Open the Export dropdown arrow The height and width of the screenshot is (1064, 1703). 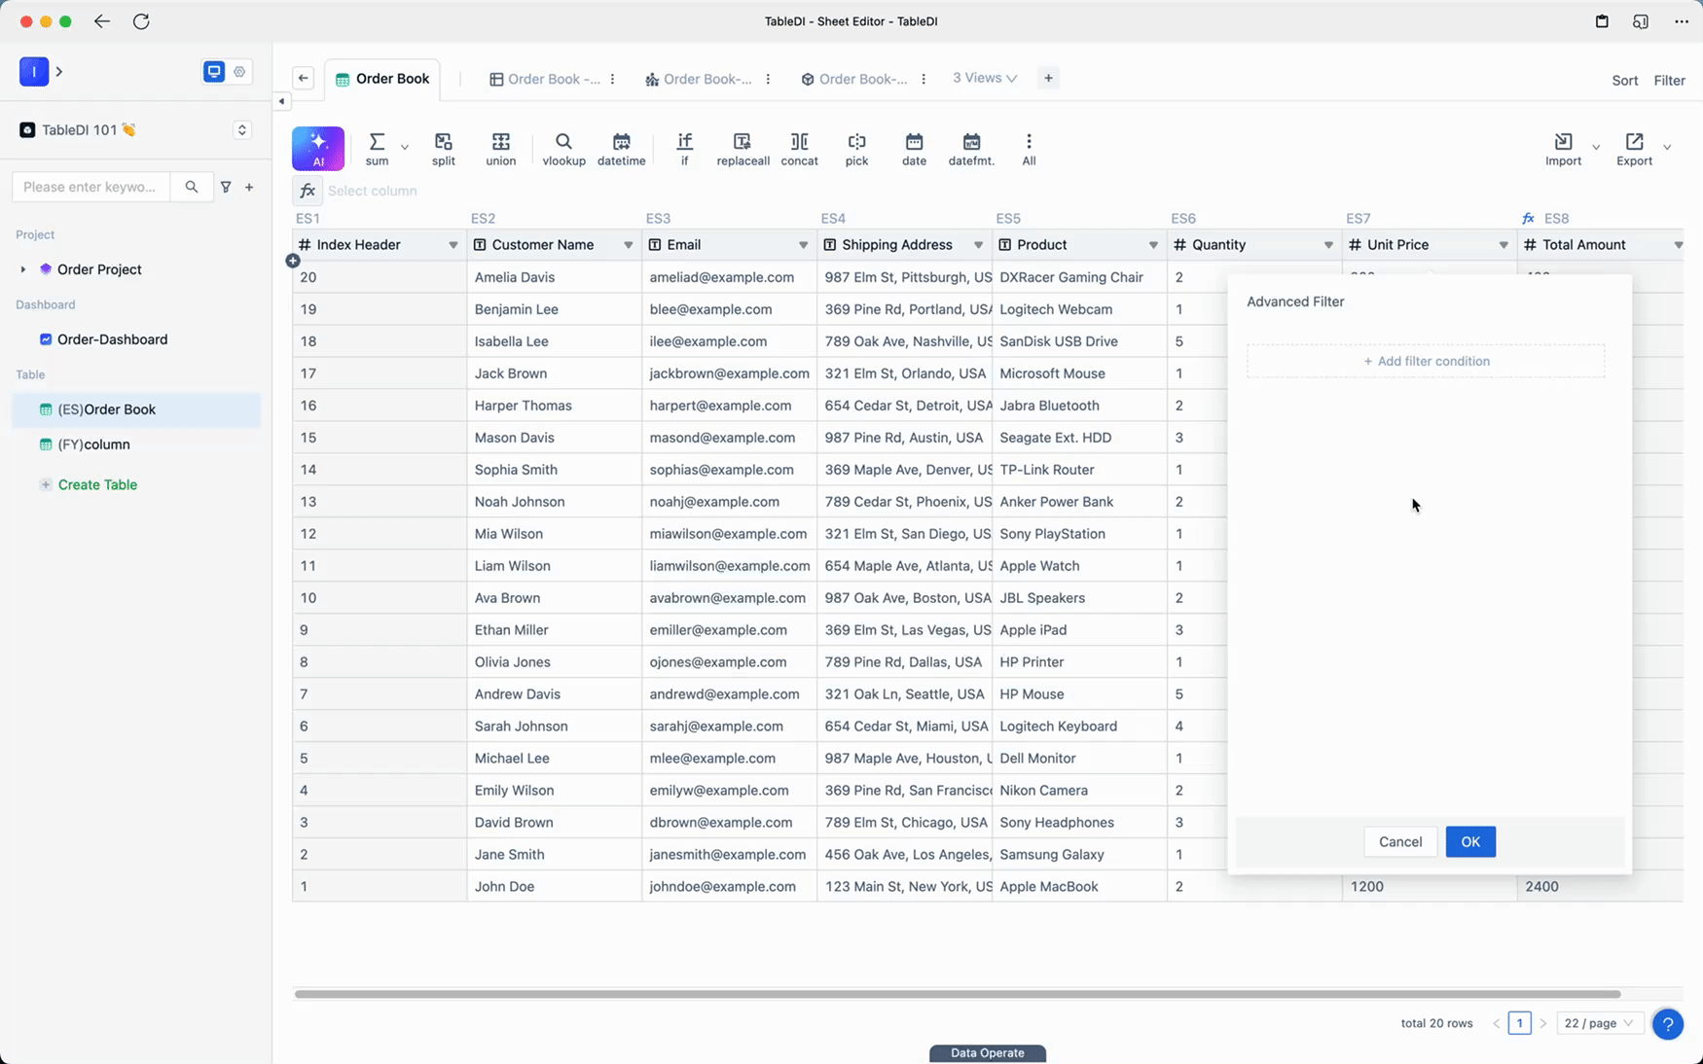pos(1667,148)
